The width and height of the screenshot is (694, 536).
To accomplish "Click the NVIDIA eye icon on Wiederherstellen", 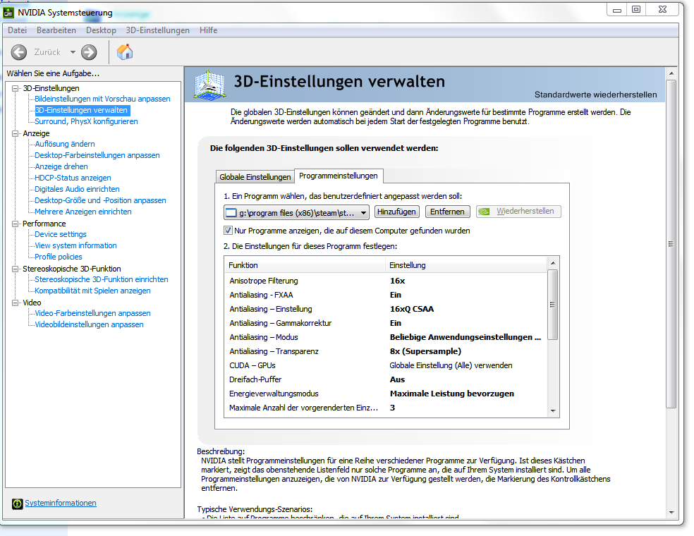I will coord(484,212).
